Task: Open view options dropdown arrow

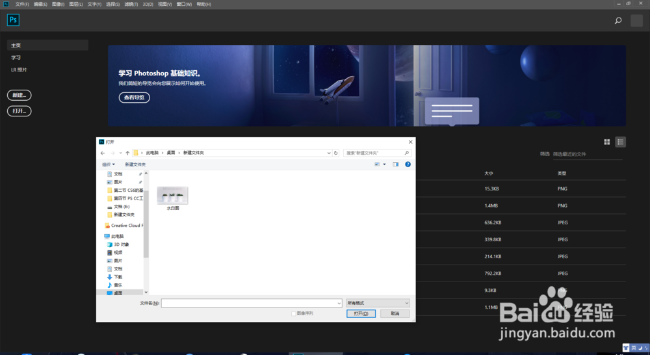Action: tap(384, 164)
